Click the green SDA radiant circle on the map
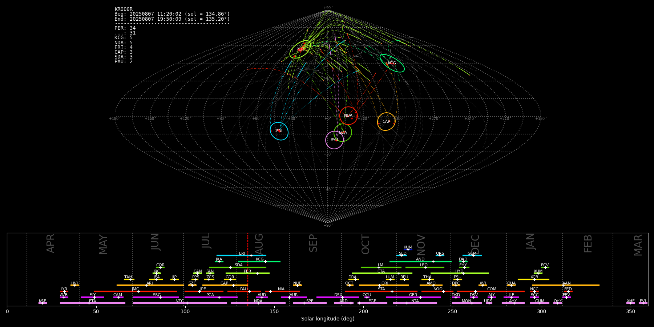Viewport: 654px width, 327px height. tap(343, 133)
